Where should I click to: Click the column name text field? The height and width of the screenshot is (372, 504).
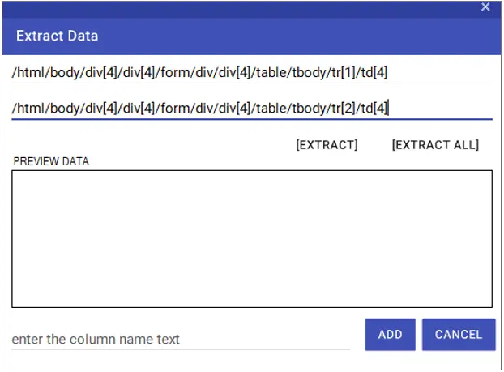[x=181, y=340]
